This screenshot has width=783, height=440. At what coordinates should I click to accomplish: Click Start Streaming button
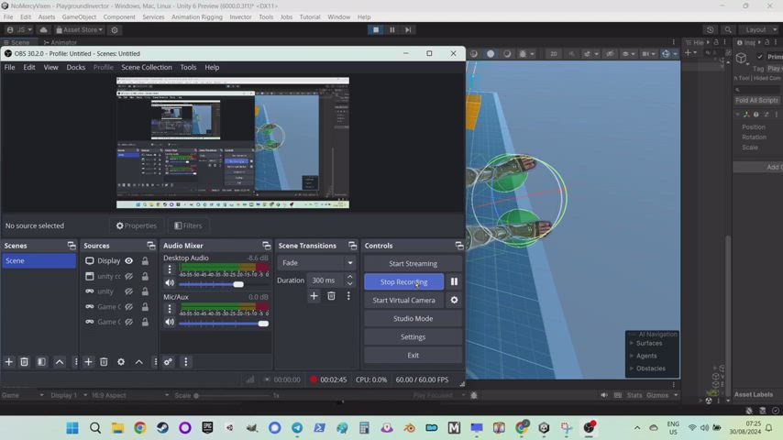pos(413,263)
